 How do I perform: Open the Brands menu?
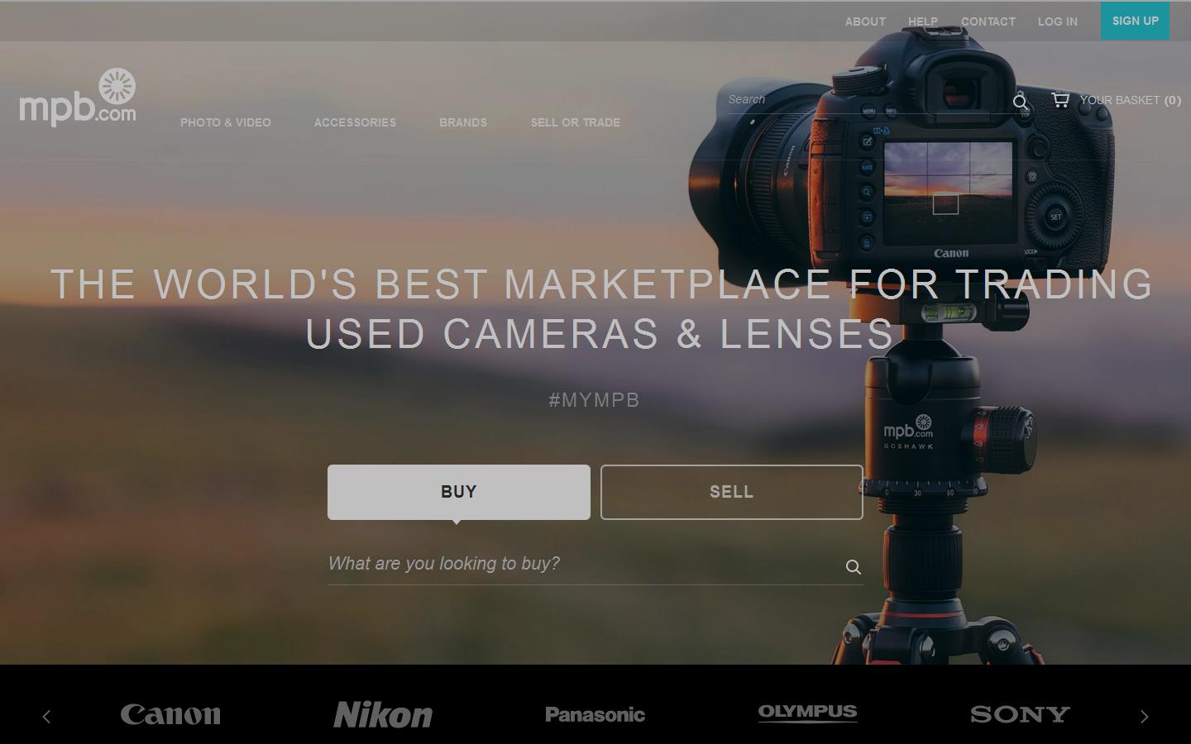pos(463,122)
